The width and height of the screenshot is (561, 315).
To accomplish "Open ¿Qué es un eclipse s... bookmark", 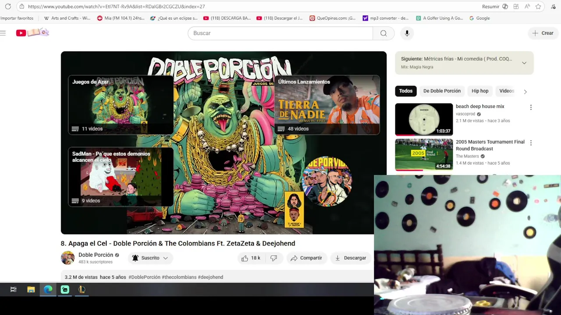I will [x=174, y=18].
